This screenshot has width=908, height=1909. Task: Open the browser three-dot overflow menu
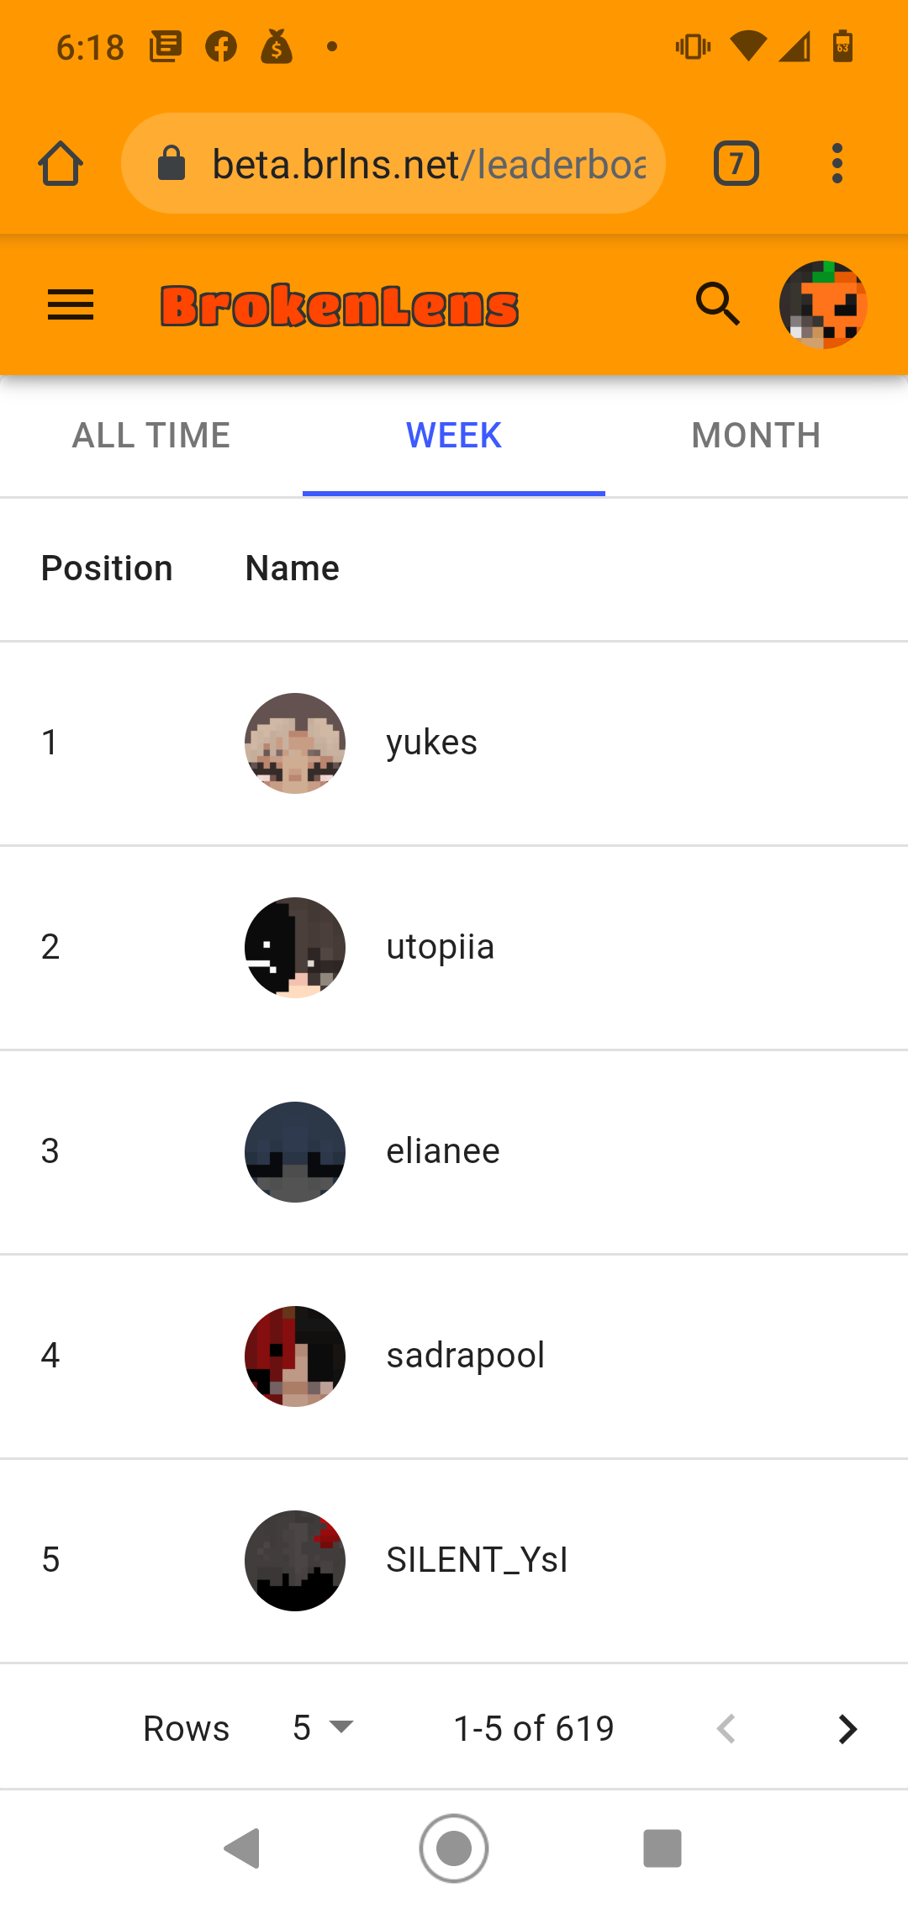pos(837,163)
